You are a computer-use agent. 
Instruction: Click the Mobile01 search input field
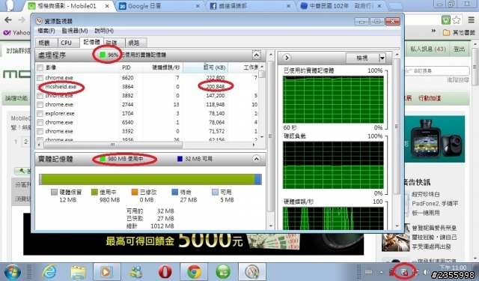(437, 71)
